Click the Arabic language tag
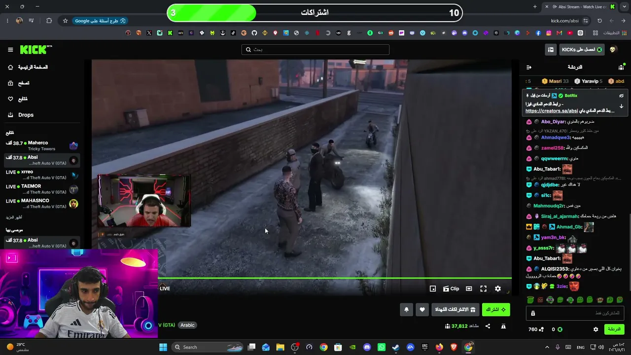 click(187, 325)
